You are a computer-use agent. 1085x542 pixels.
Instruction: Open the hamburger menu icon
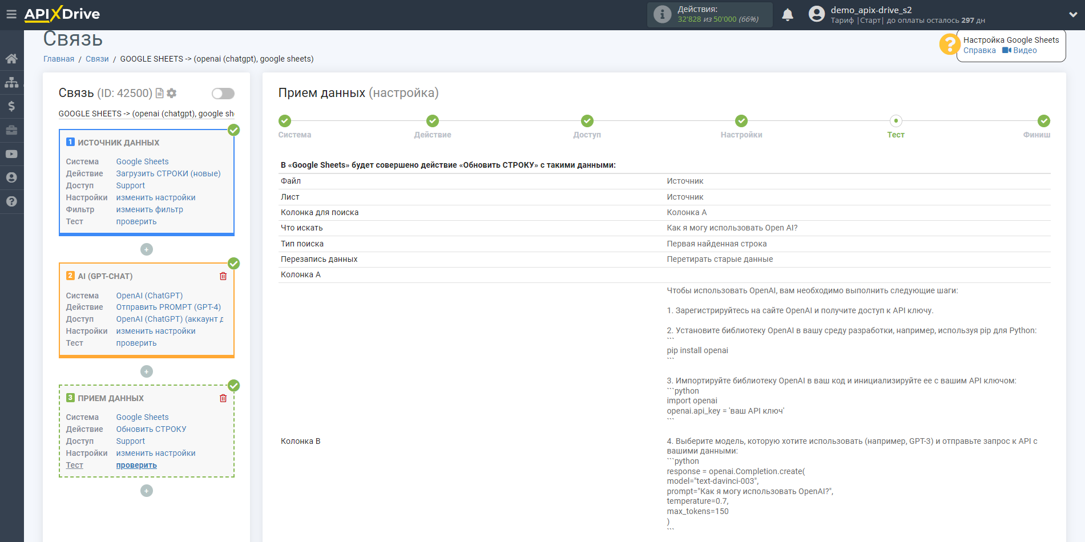[x=11, y=14]
